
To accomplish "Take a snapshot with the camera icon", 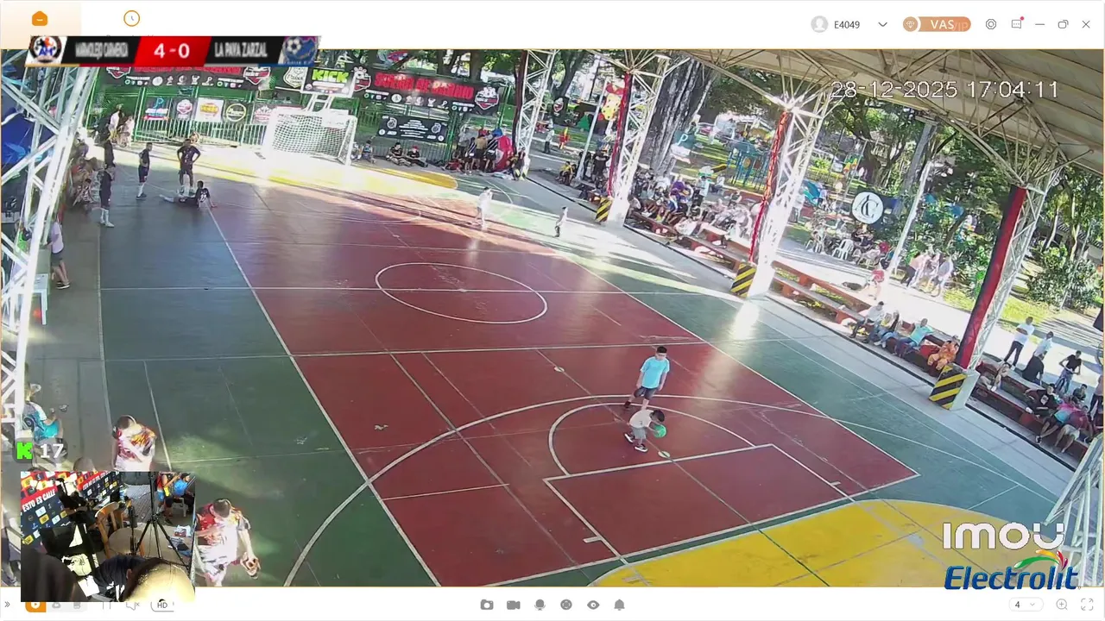I will [x=487, y=605].
